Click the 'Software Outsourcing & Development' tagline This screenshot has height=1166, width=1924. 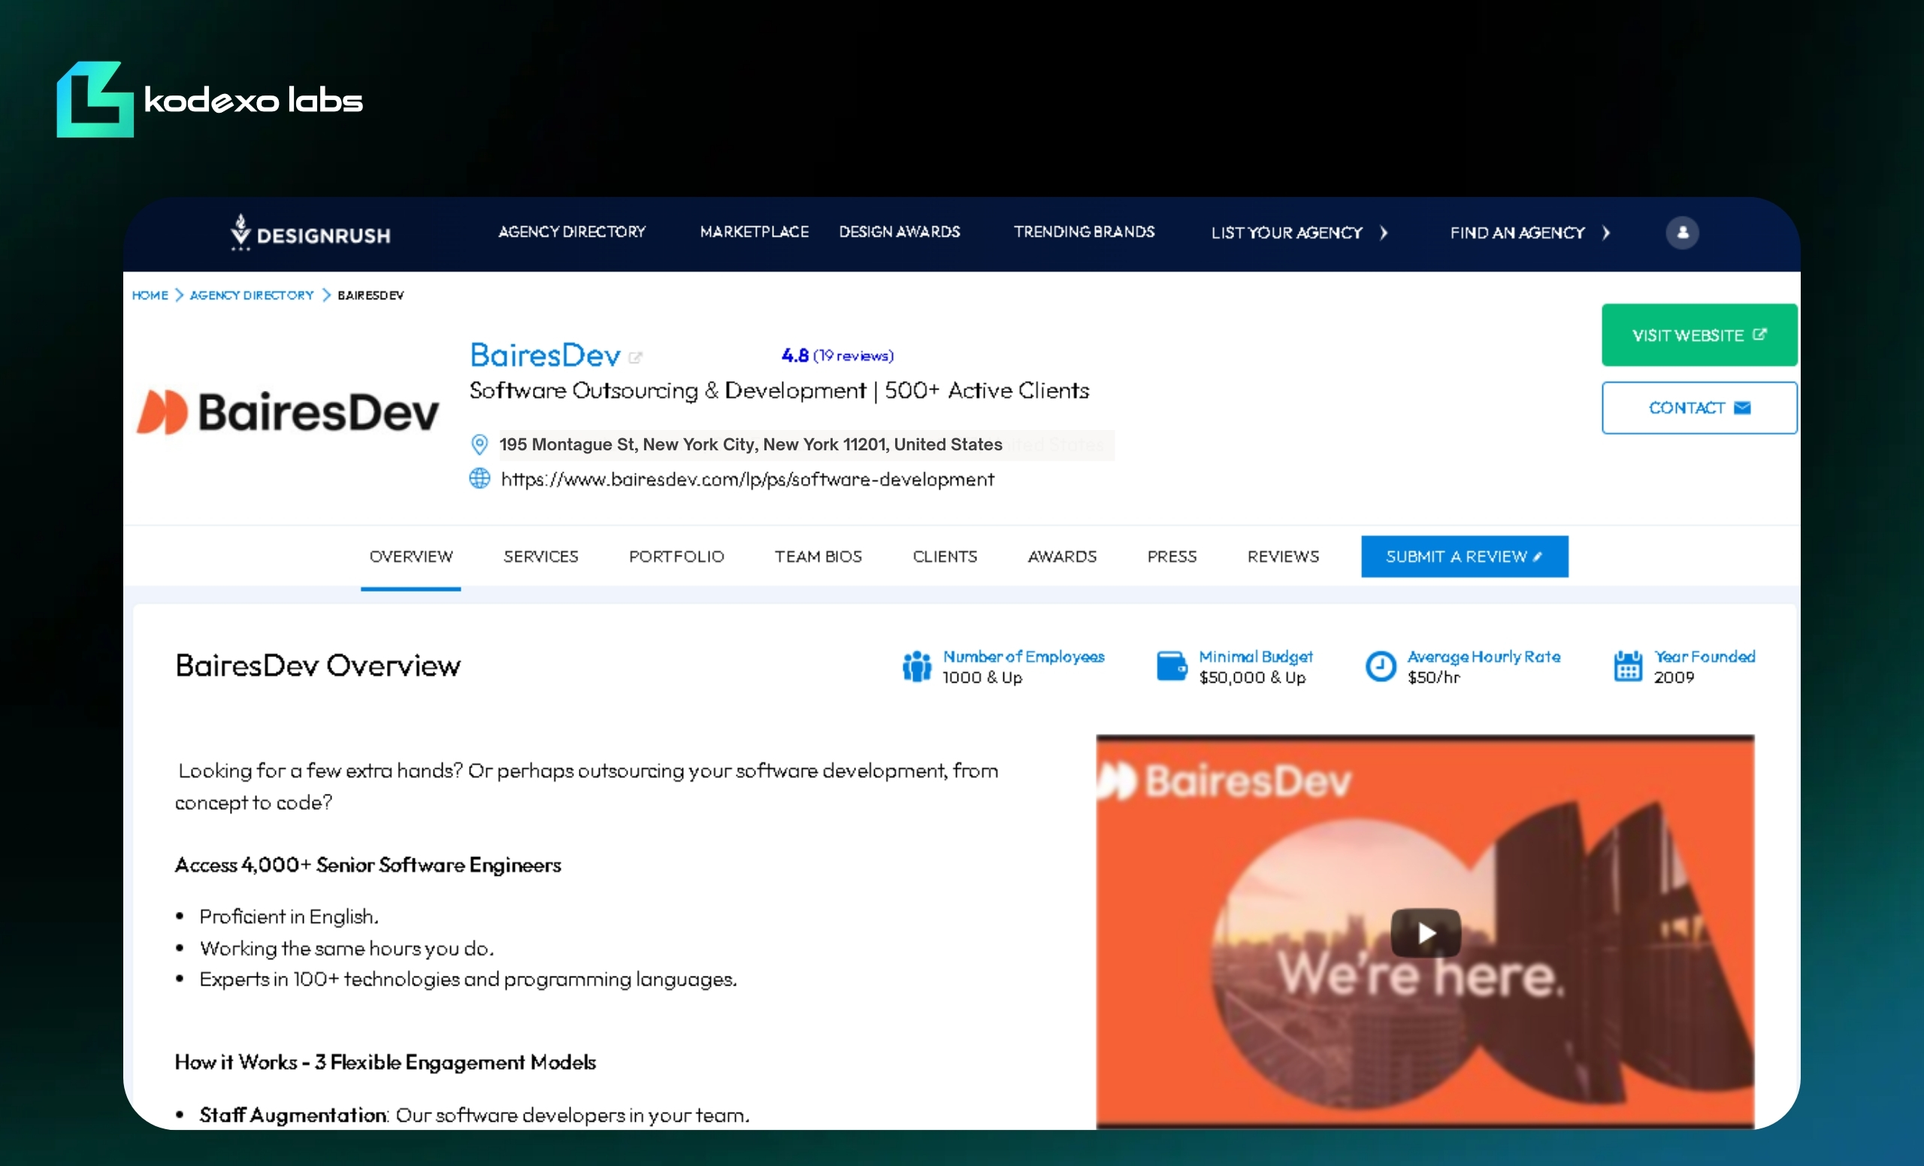779,390
